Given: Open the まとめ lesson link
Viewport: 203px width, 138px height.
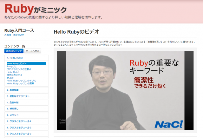Looking at the screenshot, I should (10, 78).
